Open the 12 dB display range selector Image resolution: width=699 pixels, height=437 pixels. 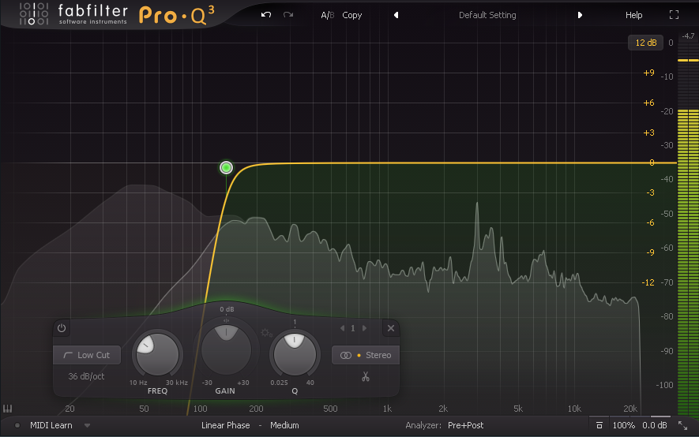(x=645, y=43)
